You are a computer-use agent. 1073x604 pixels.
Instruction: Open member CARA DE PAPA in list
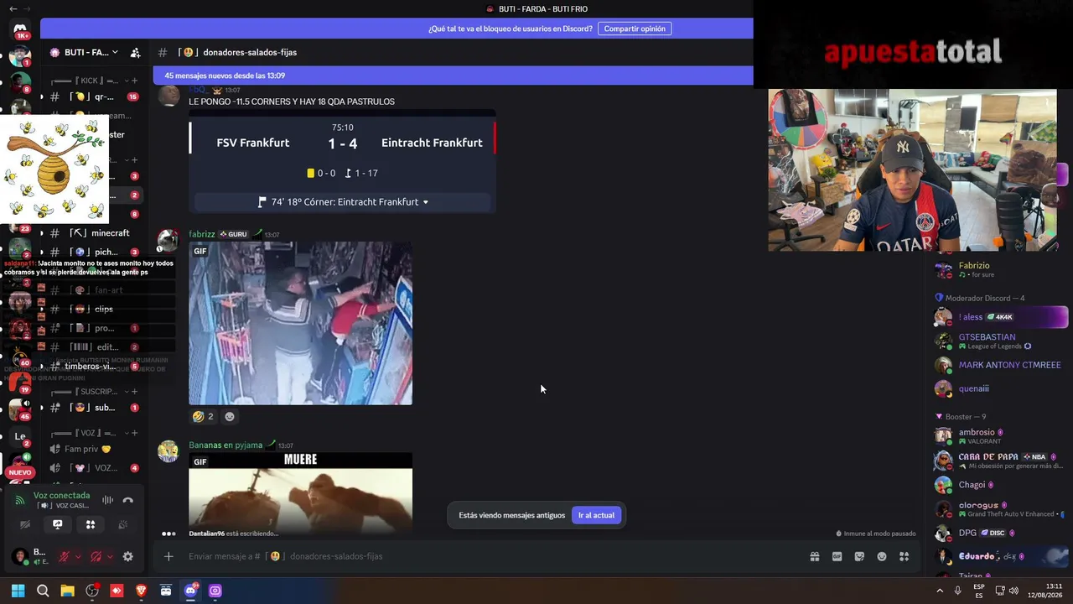[x=1000, y=461]
